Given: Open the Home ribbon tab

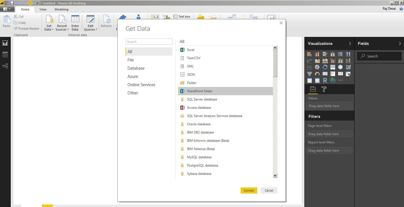Looking at the screenshot, I should (x=25, y=9).
